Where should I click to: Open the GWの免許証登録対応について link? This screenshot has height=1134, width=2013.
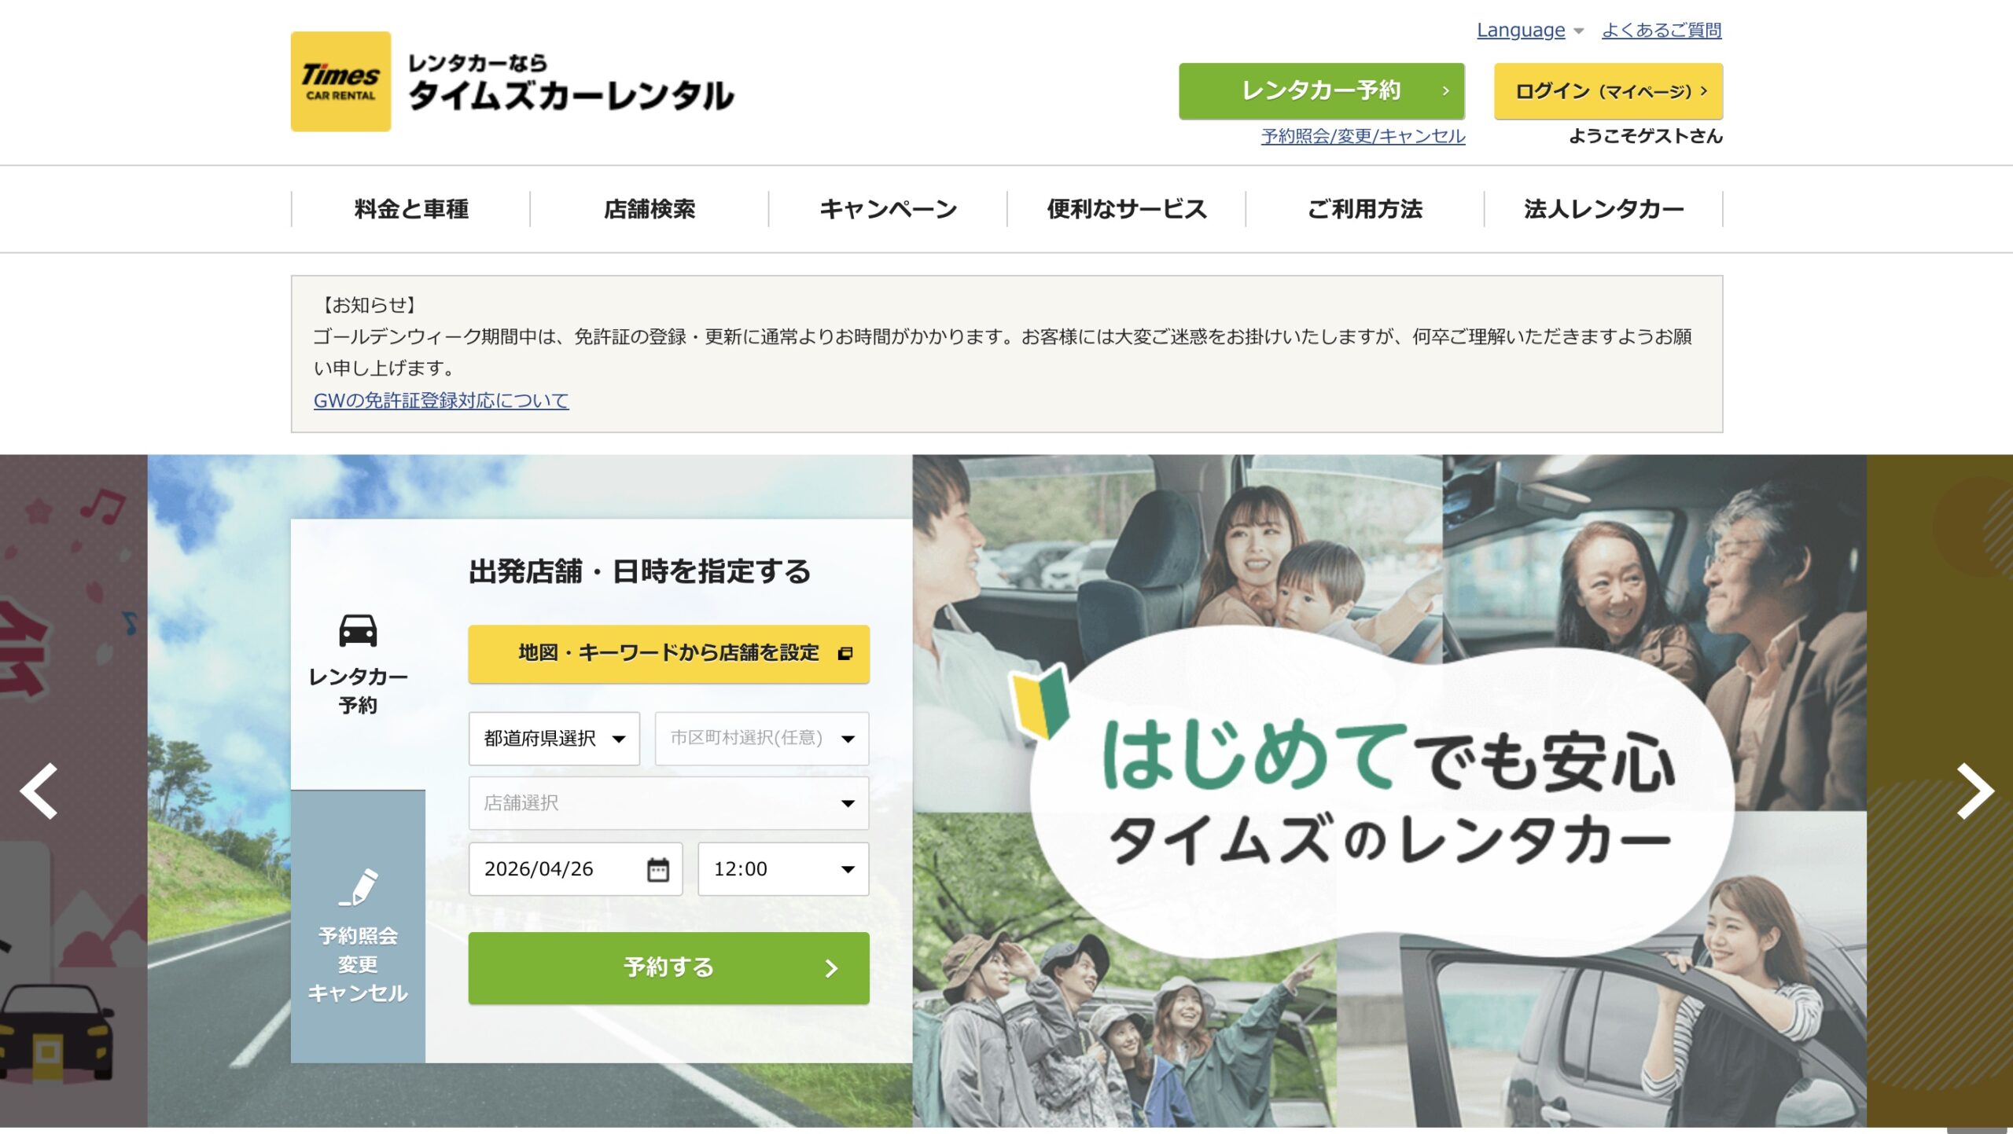coord(440,401)
